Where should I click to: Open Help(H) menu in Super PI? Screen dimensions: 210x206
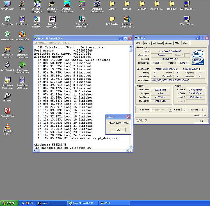pyautogui.click(x=65, y=43)
